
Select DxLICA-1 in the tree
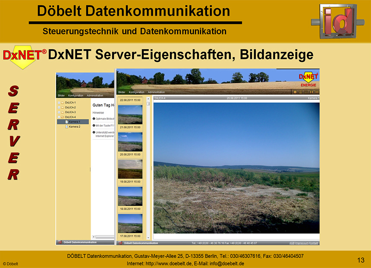pos(70,103)
